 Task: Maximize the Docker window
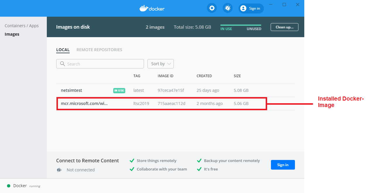click(284, 5)
